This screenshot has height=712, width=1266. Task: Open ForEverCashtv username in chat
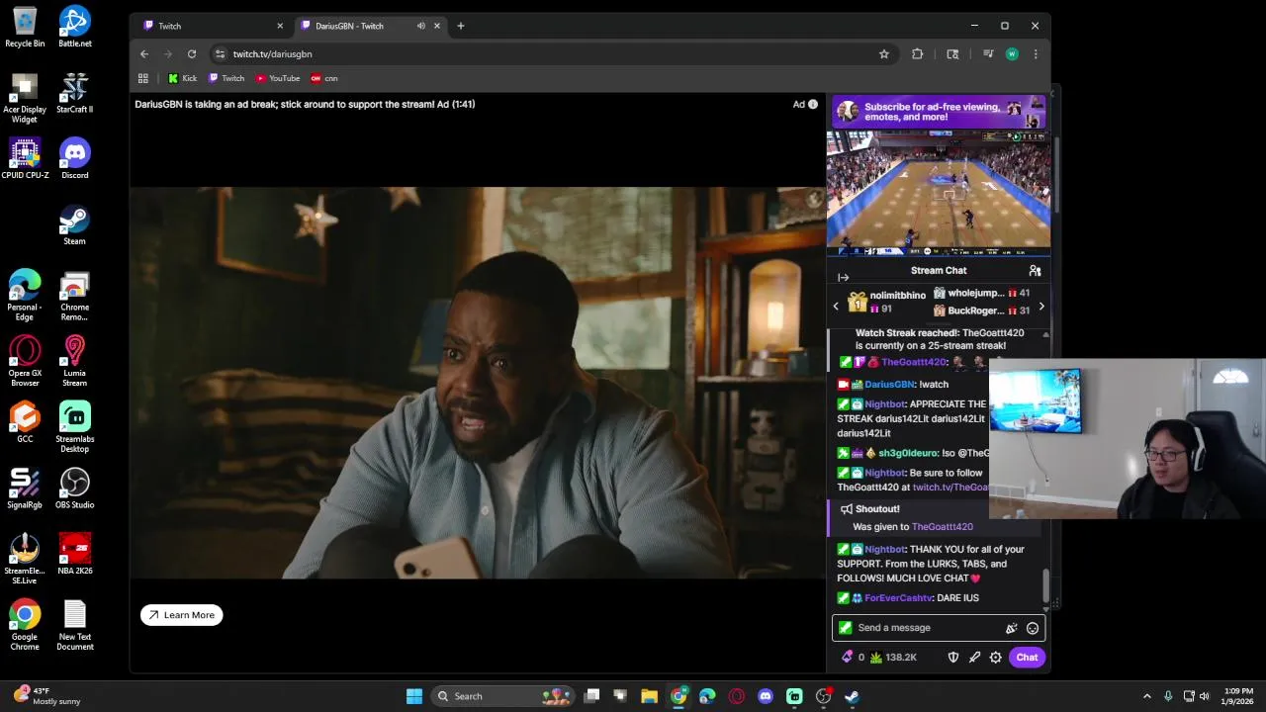point(898,598)
